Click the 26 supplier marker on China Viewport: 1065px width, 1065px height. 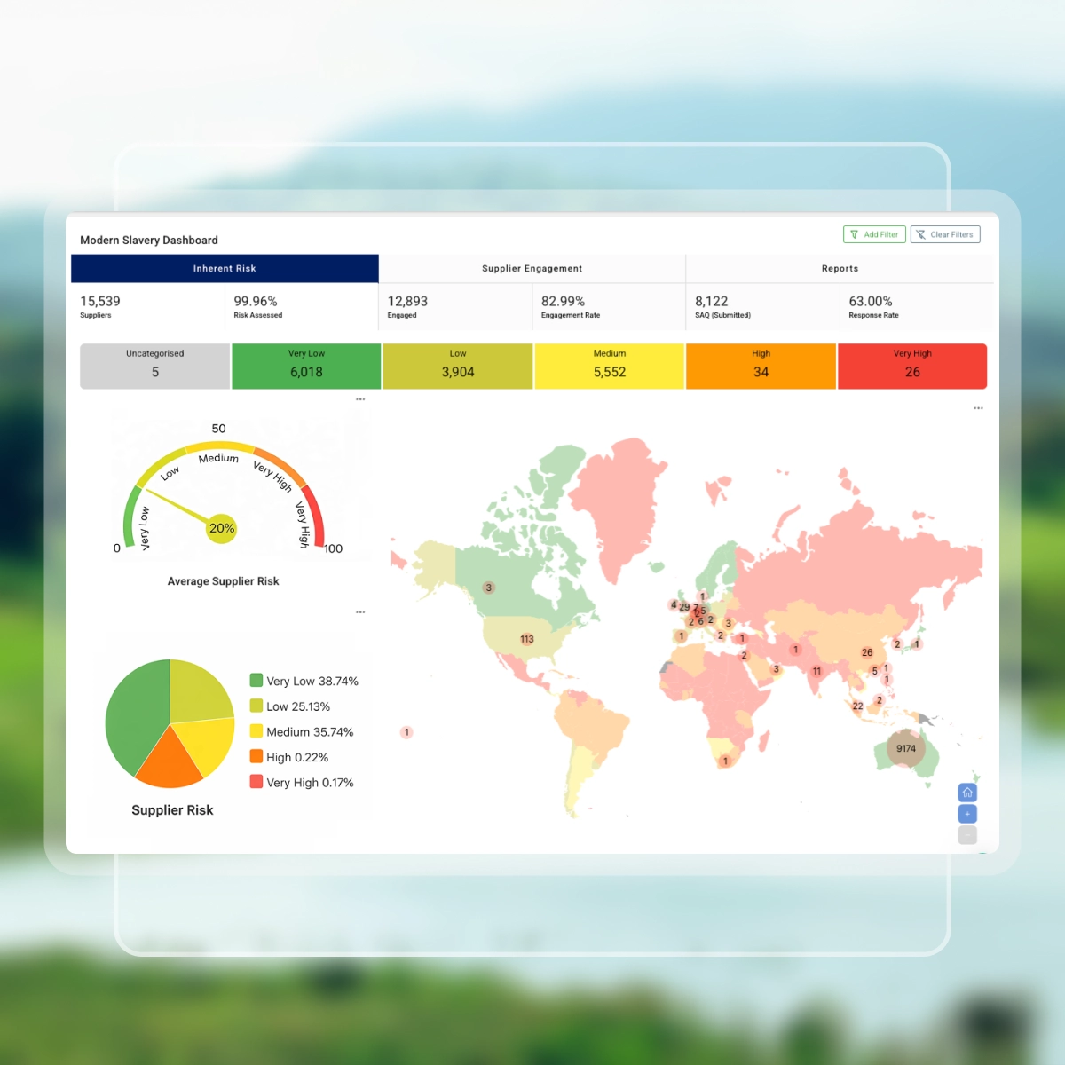pyautogui.click(x=867, y=652)
